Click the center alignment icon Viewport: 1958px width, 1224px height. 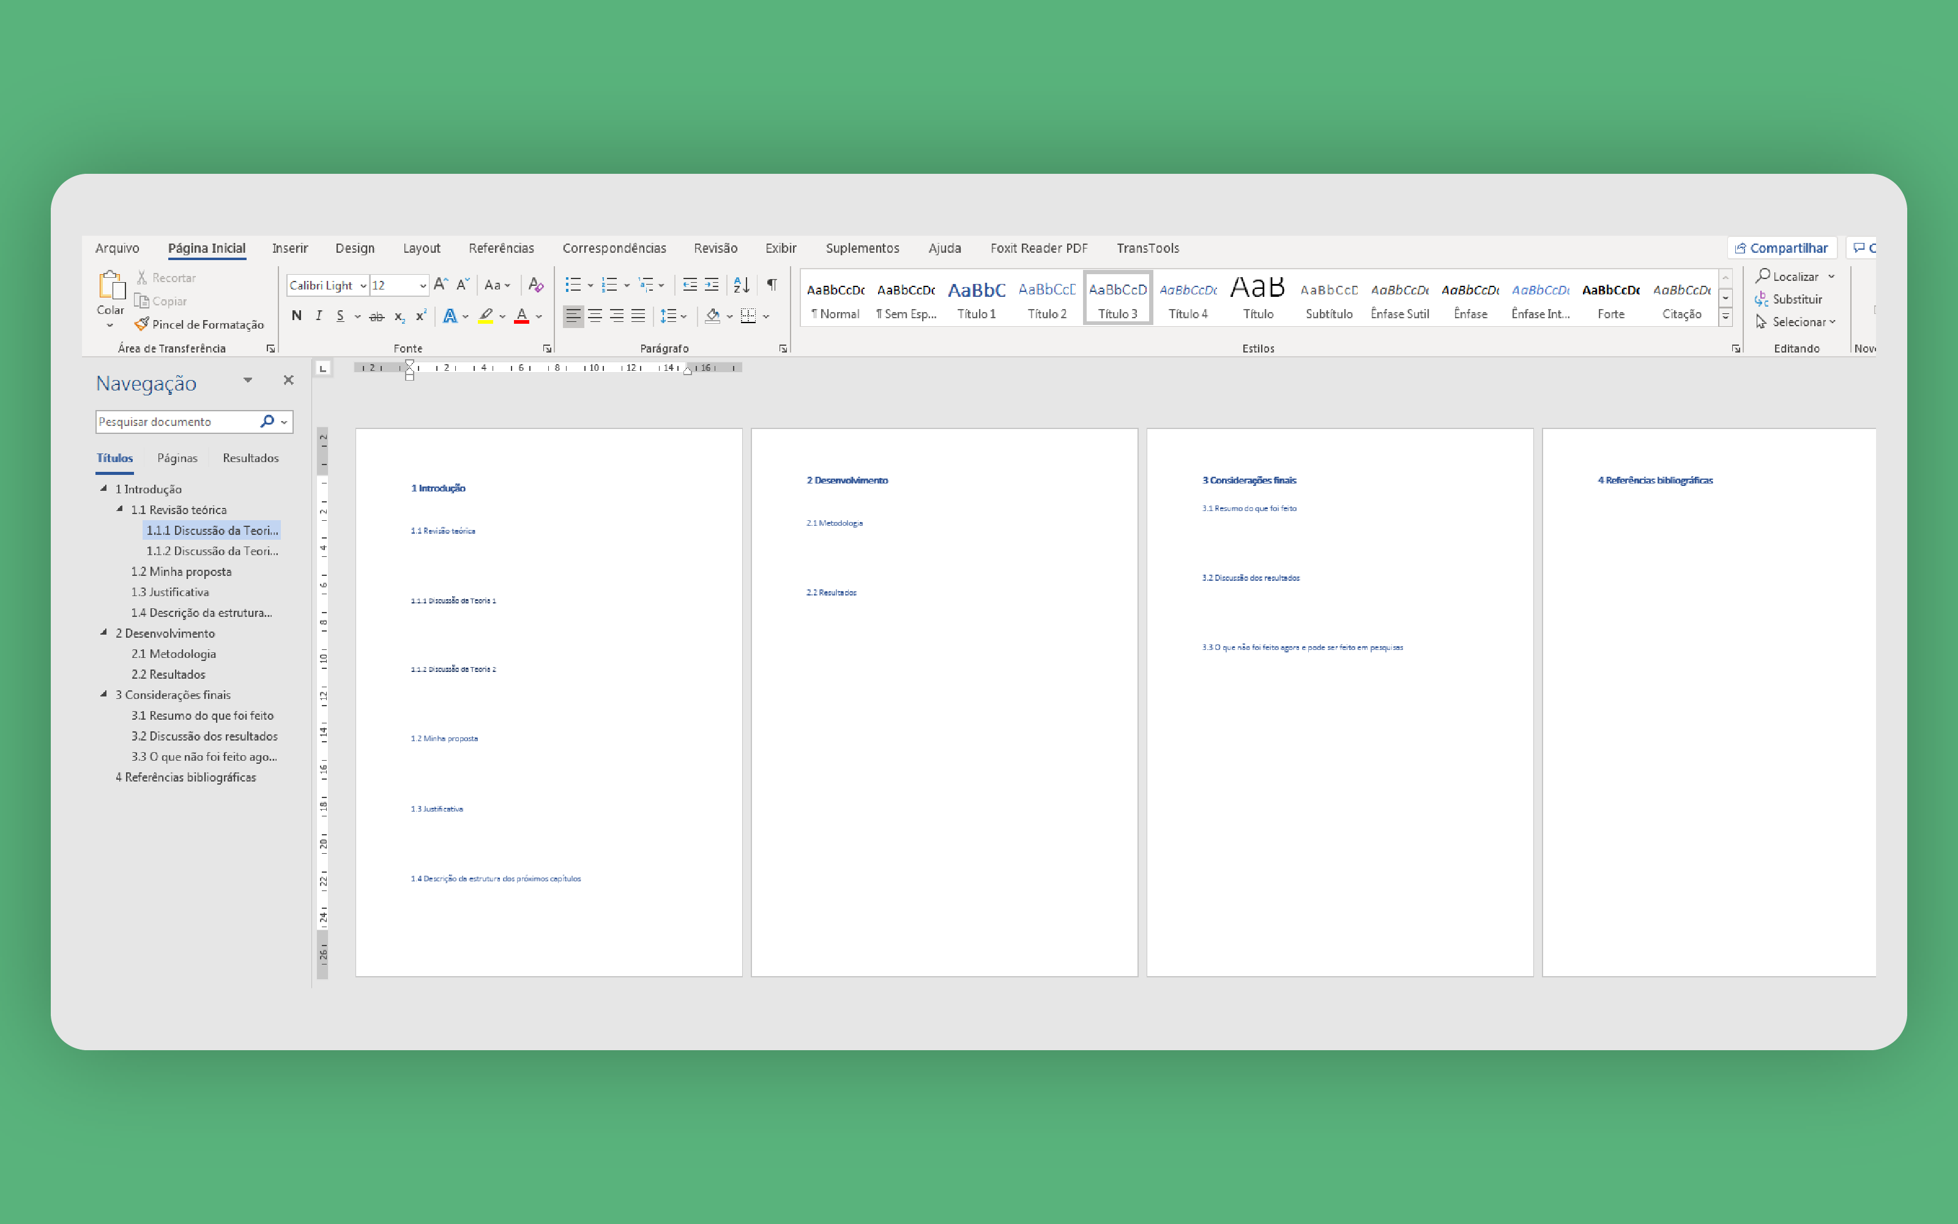click(x=595, y=316)
